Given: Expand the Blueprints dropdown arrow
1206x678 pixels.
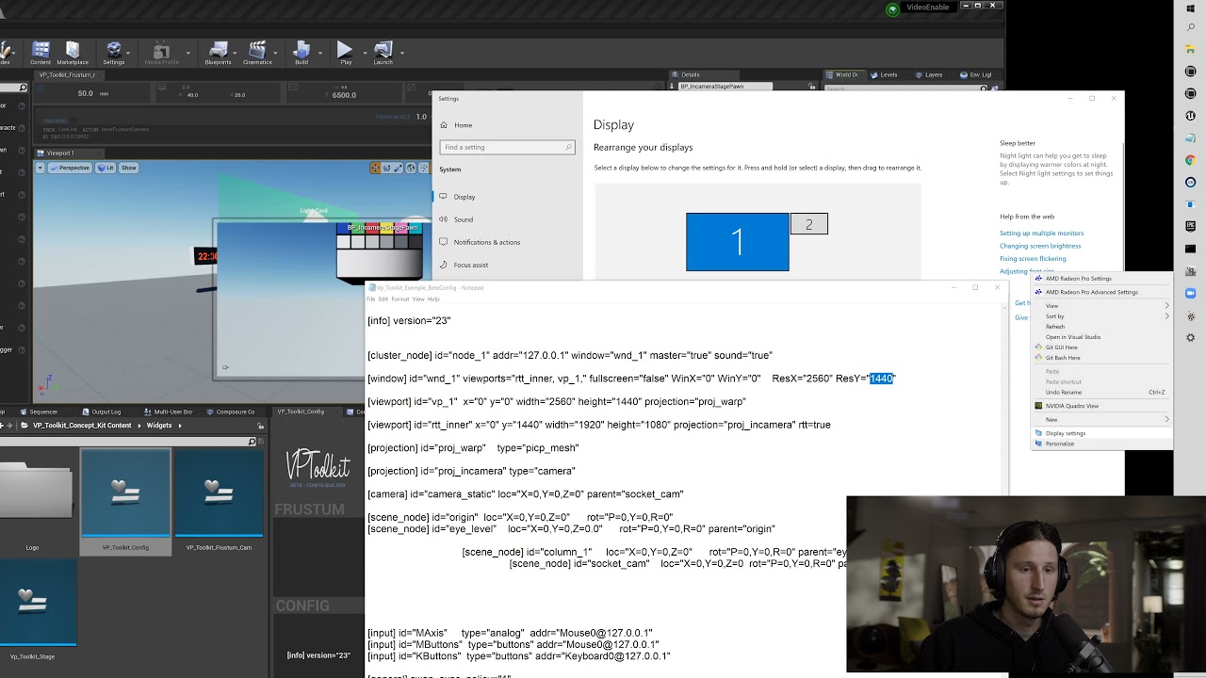Looking at the screenshot, I should (236, 53).
